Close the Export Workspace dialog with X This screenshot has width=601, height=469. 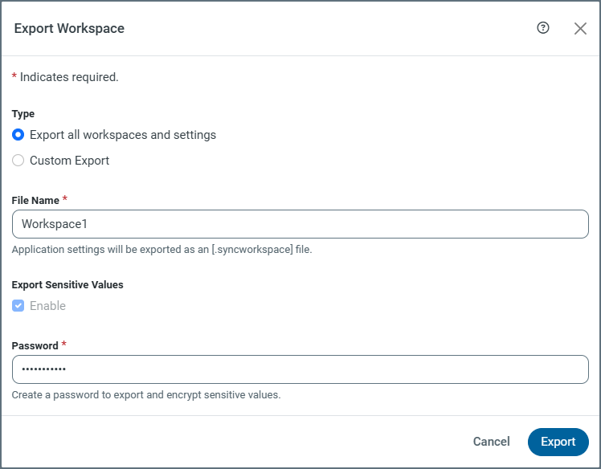pos(580,28)
